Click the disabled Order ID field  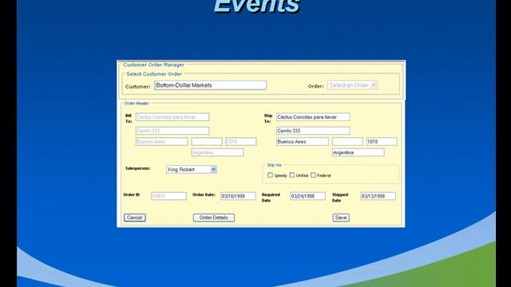pyautogui.click(x=168, y=196)
